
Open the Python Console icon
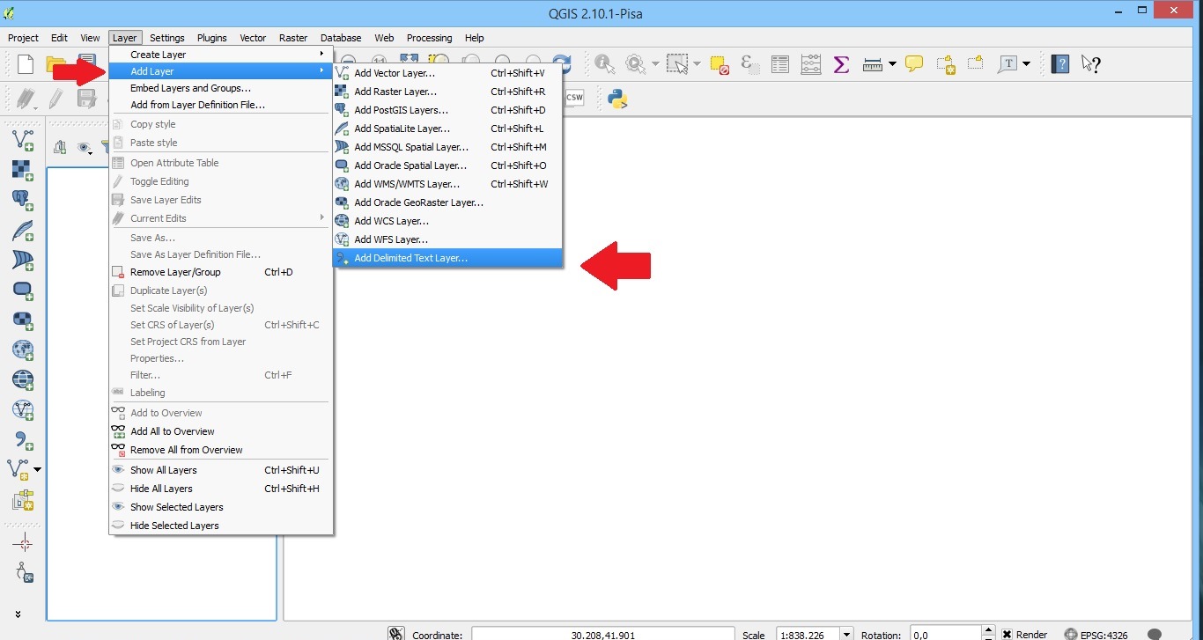617,98
